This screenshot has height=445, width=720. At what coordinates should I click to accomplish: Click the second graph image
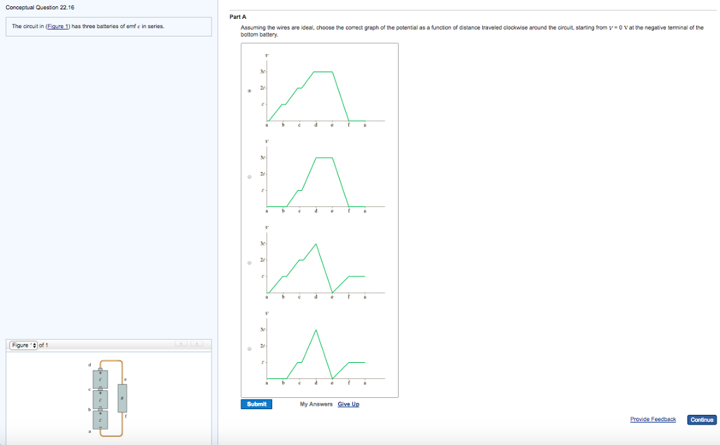[x=316, y=178]
